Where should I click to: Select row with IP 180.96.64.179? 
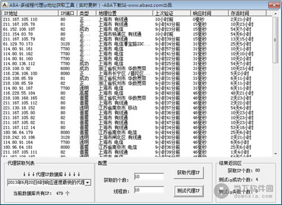137,132
